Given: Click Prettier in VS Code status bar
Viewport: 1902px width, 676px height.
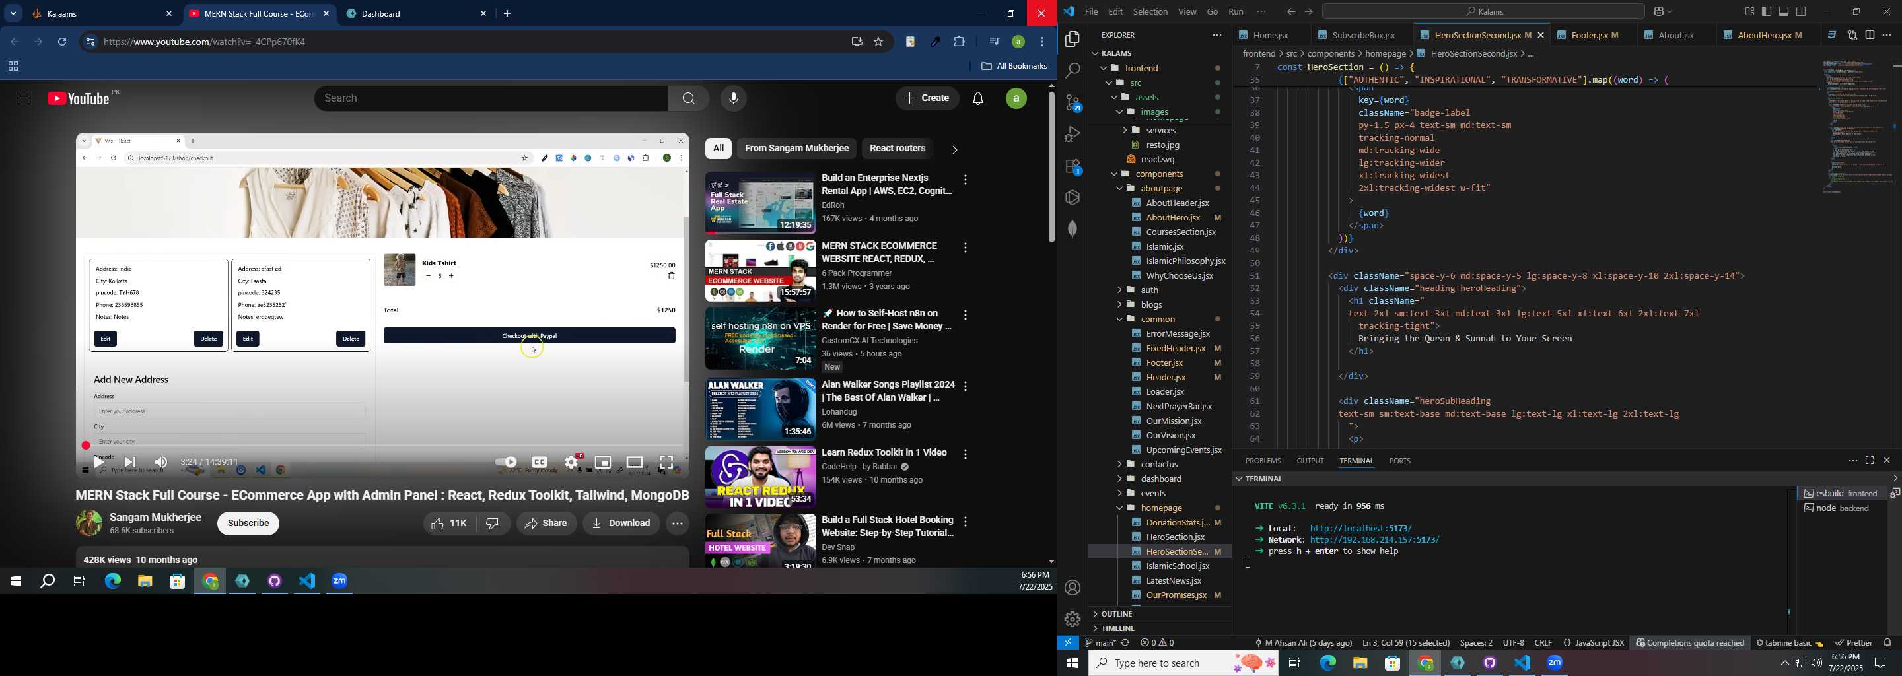Looking at the screenshot, I should 1853,643.
